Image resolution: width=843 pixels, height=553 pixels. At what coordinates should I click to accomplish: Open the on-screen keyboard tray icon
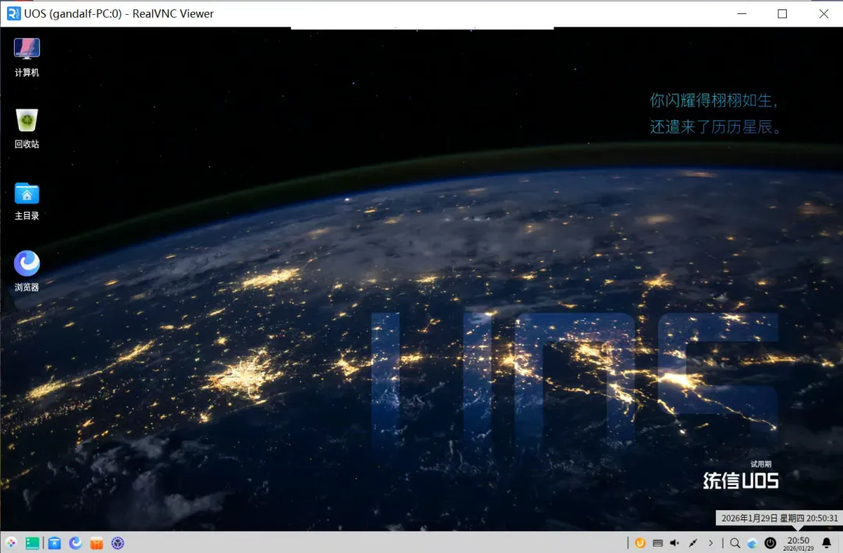[x=657, y=544]
